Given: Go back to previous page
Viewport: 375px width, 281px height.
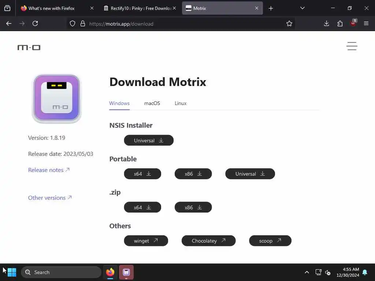Looking at the screenshot, I should (x=9, y=24).
